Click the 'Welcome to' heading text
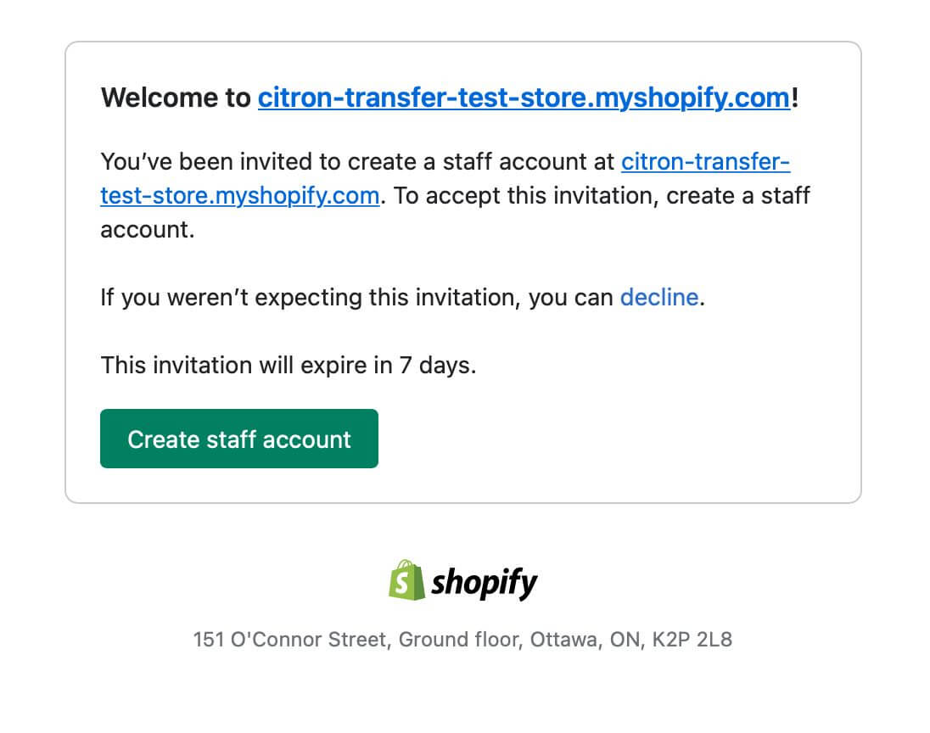Screen dimensions: 930x733 pyautogui.click(x=176, y=98)
